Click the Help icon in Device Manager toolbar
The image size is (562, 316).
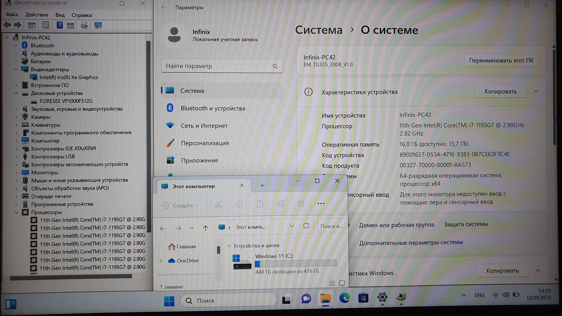pyautogui.click(x=60, y=26)
